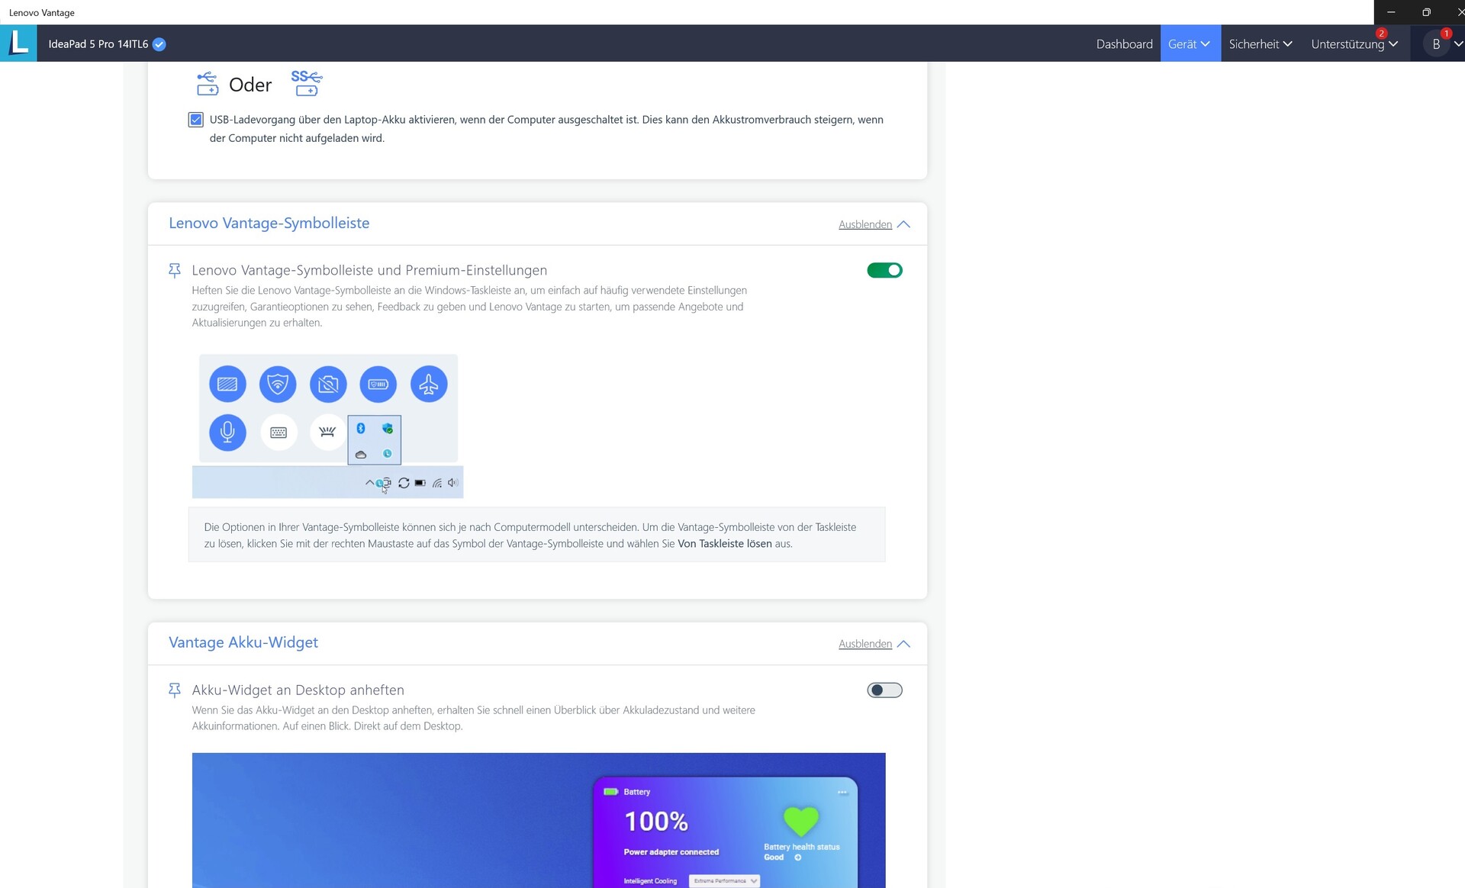Viewport: 1465px width, 888px height.
Task: Click the verified badge beside IdeaPad 5 Pro
Action: coord(159,44)
